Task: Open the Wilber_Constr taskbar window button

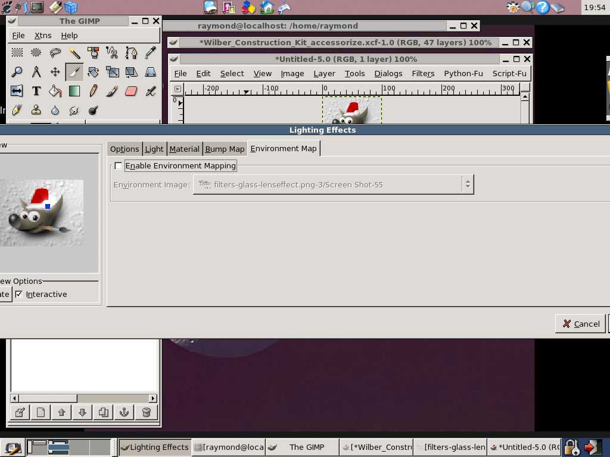Action: pos(376,447)
